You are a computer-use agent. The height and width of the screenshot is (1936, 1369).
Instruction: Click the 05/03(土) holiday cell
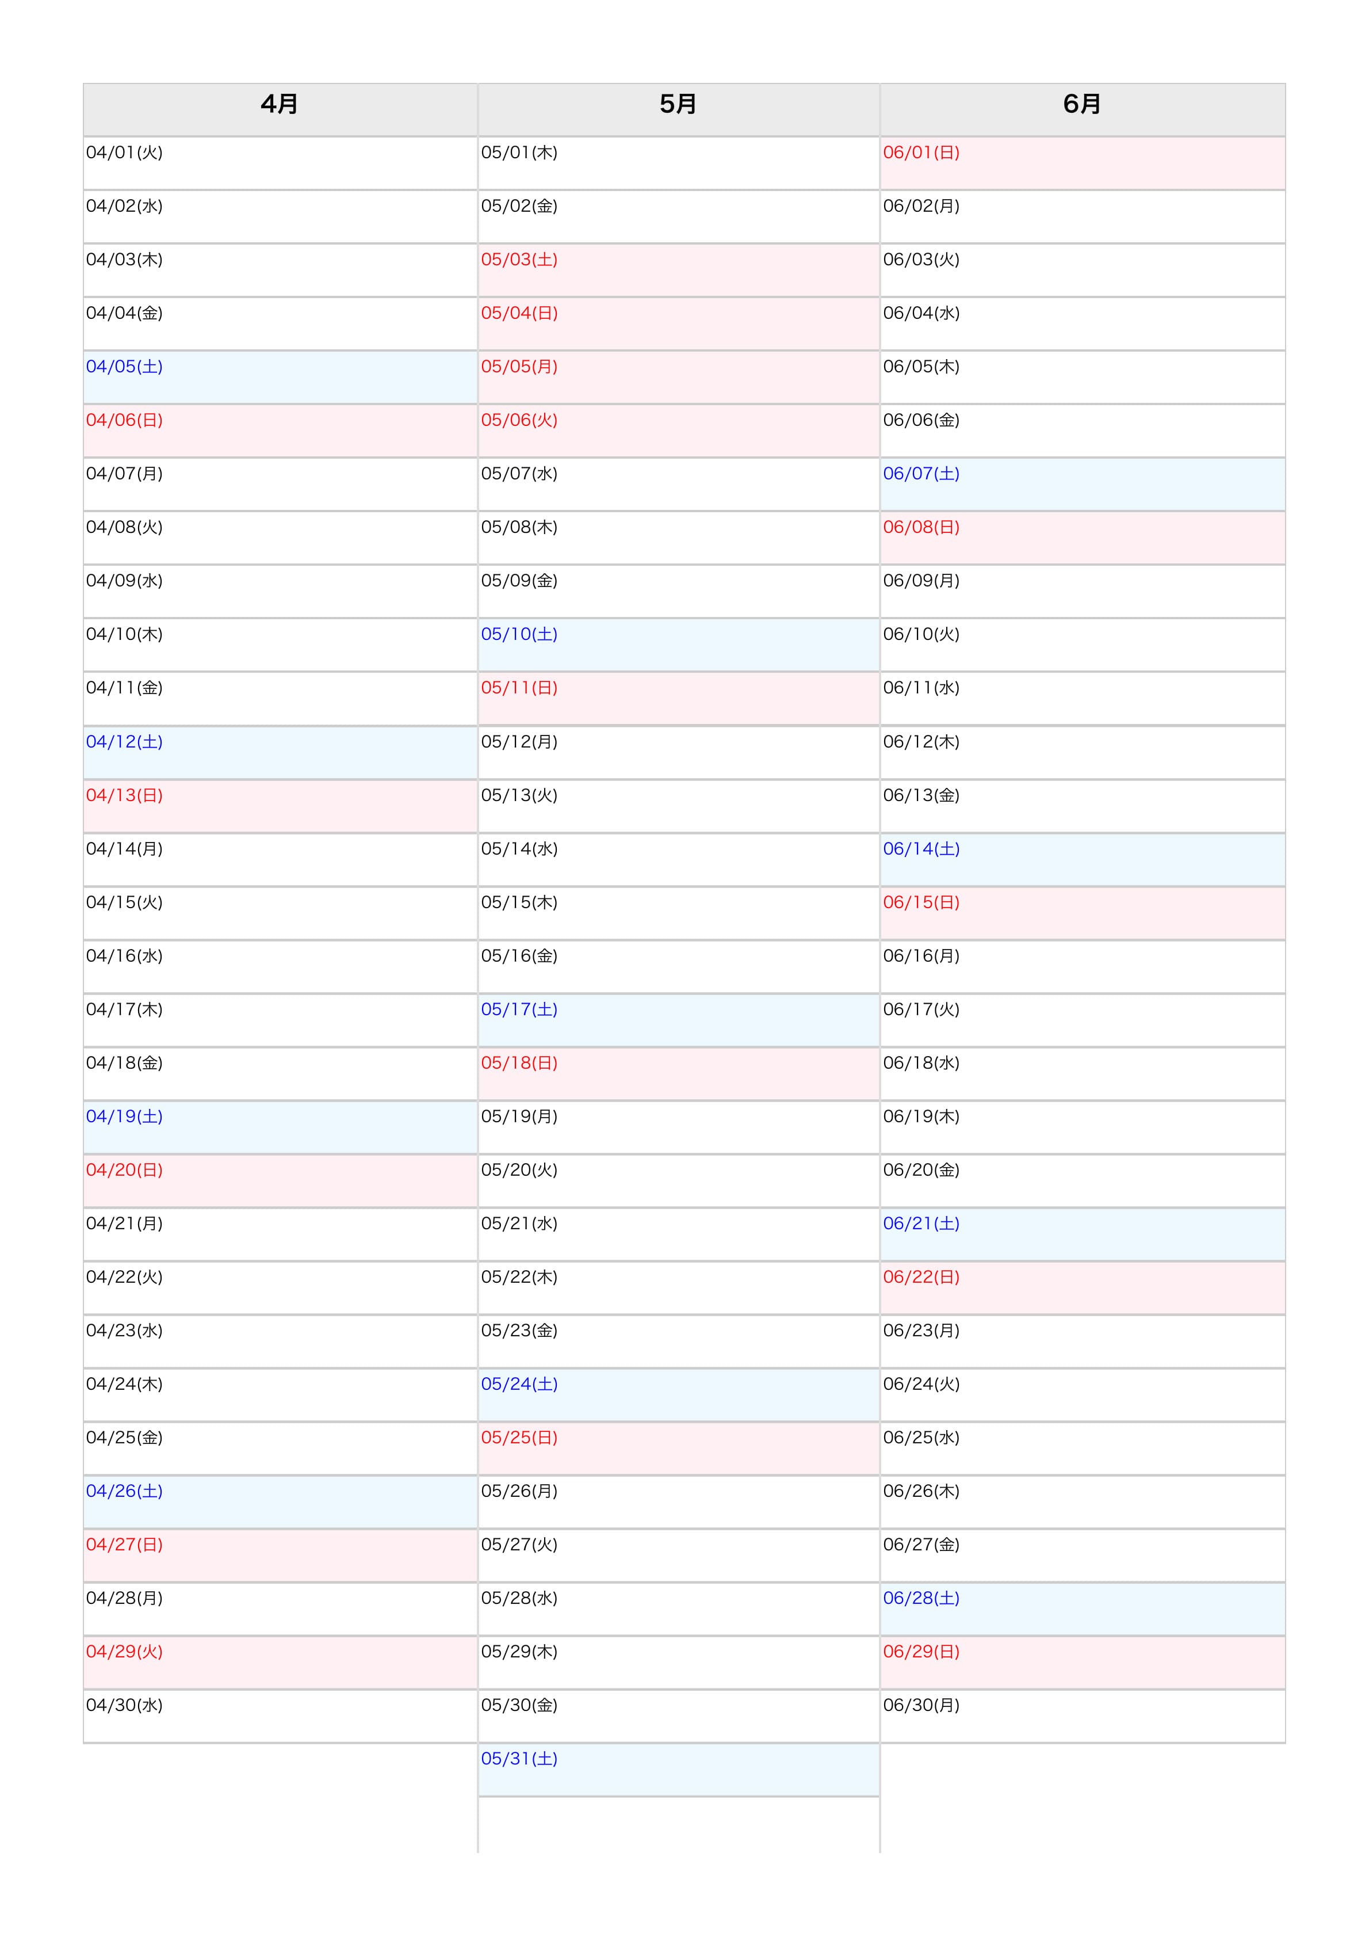pyautogui.click(x=679, y=270)
